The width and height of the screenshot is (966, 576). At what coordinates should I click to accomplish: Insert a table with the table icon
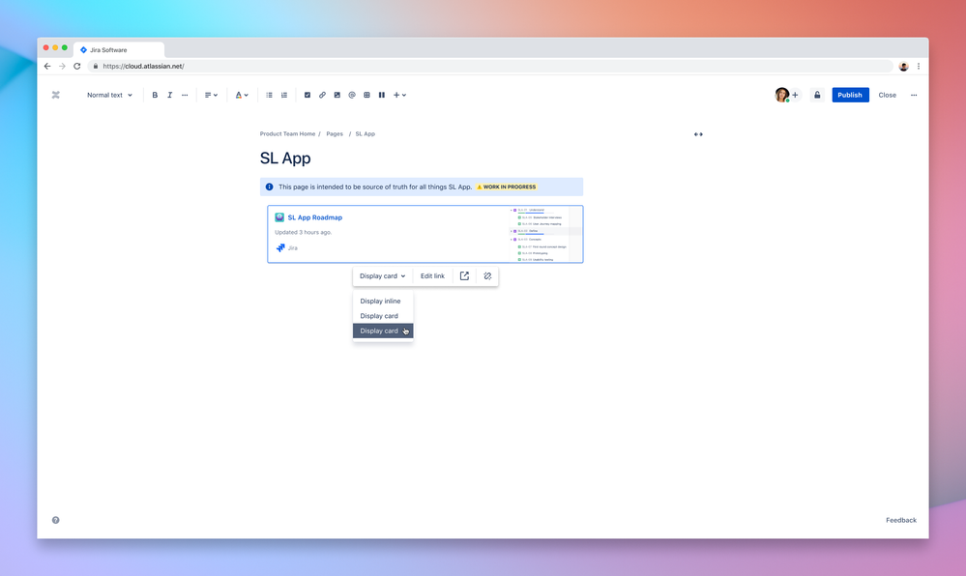coord(366,95)
